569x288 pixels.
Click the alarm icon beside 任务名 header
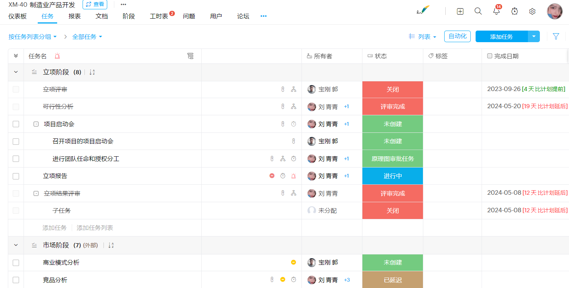click(57, 56)
